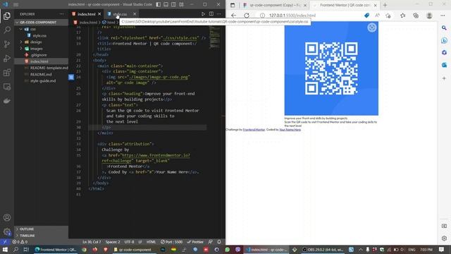Open the README.md file
The image size is (451, 254).
[41, 74]
